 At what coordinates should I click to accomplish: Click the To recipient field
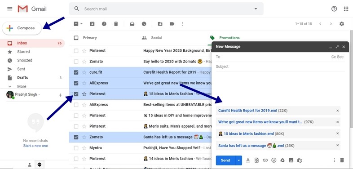(273, 57)
